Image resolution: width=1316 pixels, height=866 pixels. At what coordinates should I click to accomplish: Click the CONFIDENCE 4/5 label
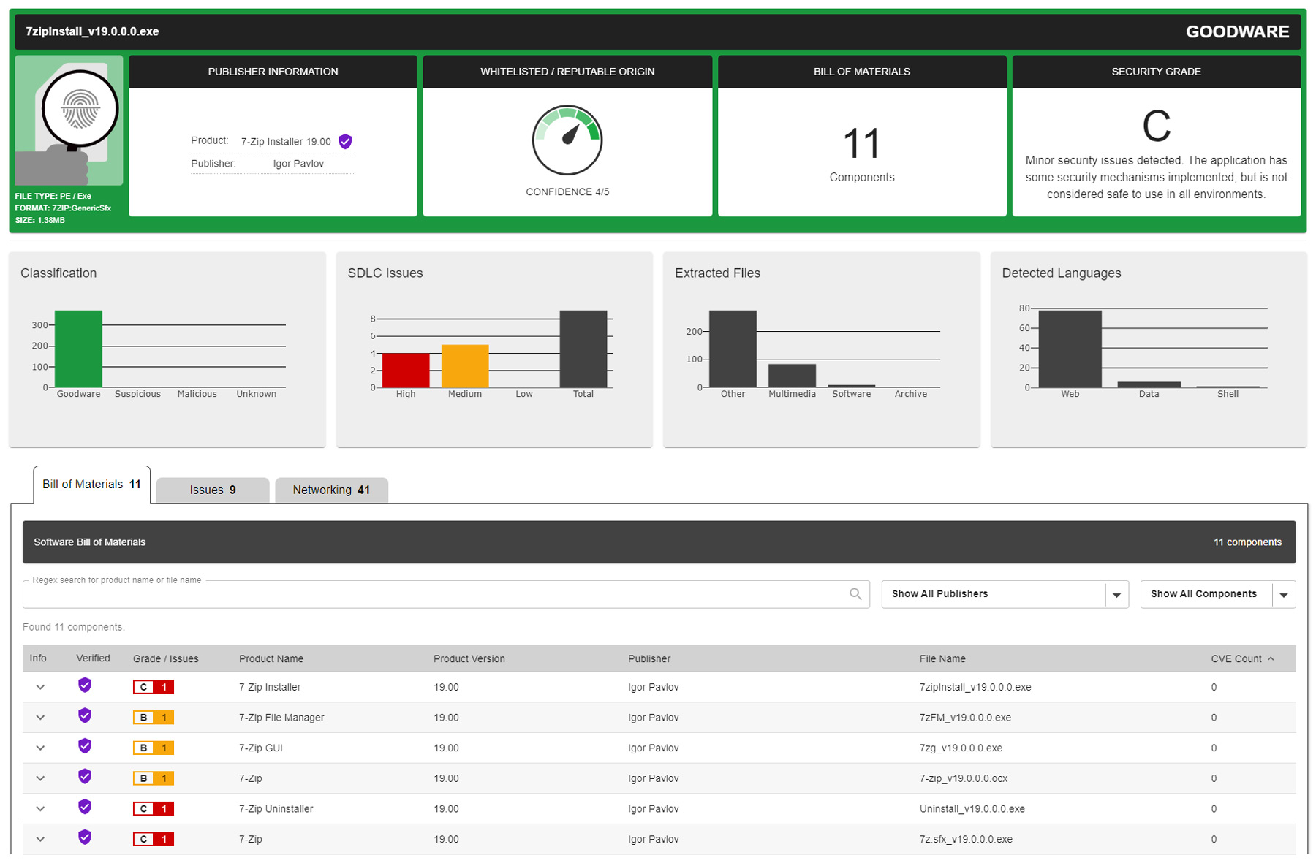[x=567, y=191]
